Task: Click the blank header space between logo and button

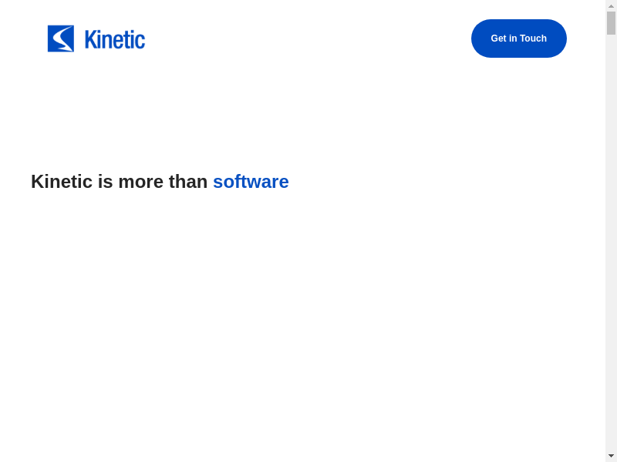Action: point(308,38)
